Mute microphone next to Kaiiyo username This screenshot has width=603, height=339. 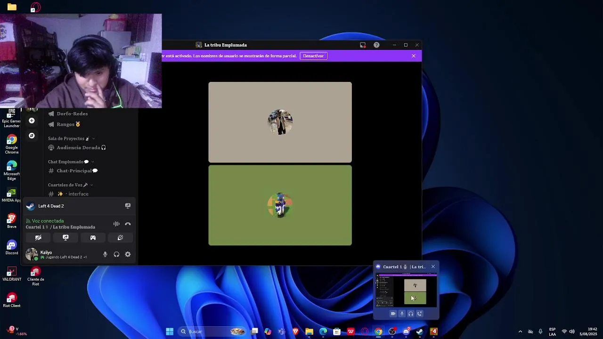(105, 254)
